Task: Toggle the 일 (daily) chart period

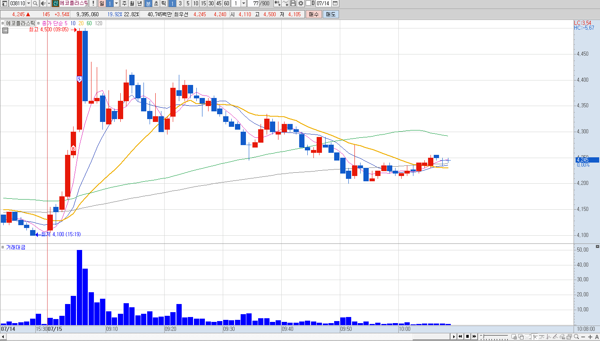Action: [x=102, y=3]
